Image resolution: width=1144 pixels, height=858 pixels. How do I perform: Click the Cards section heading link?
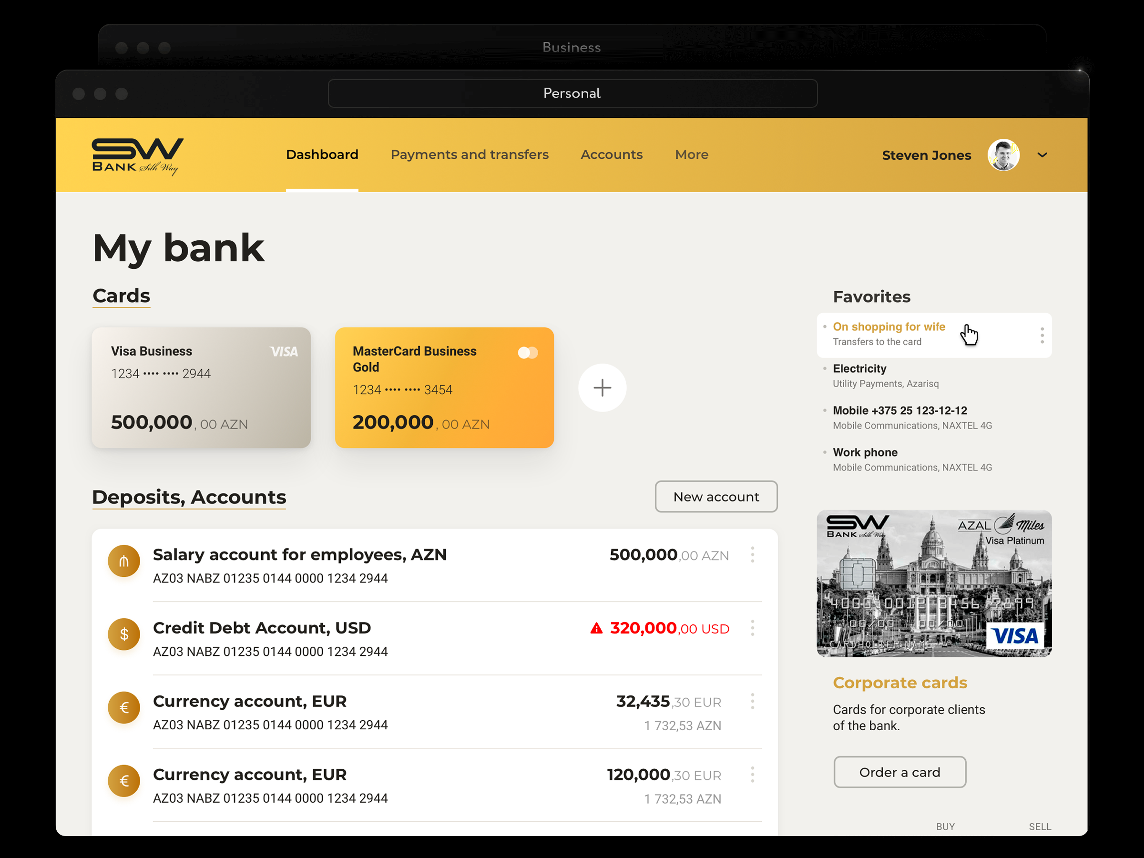121,296
